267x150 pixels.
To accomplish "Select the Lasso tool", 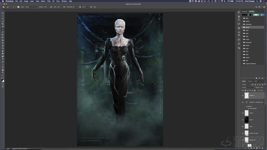I will (x=3, y=19).
